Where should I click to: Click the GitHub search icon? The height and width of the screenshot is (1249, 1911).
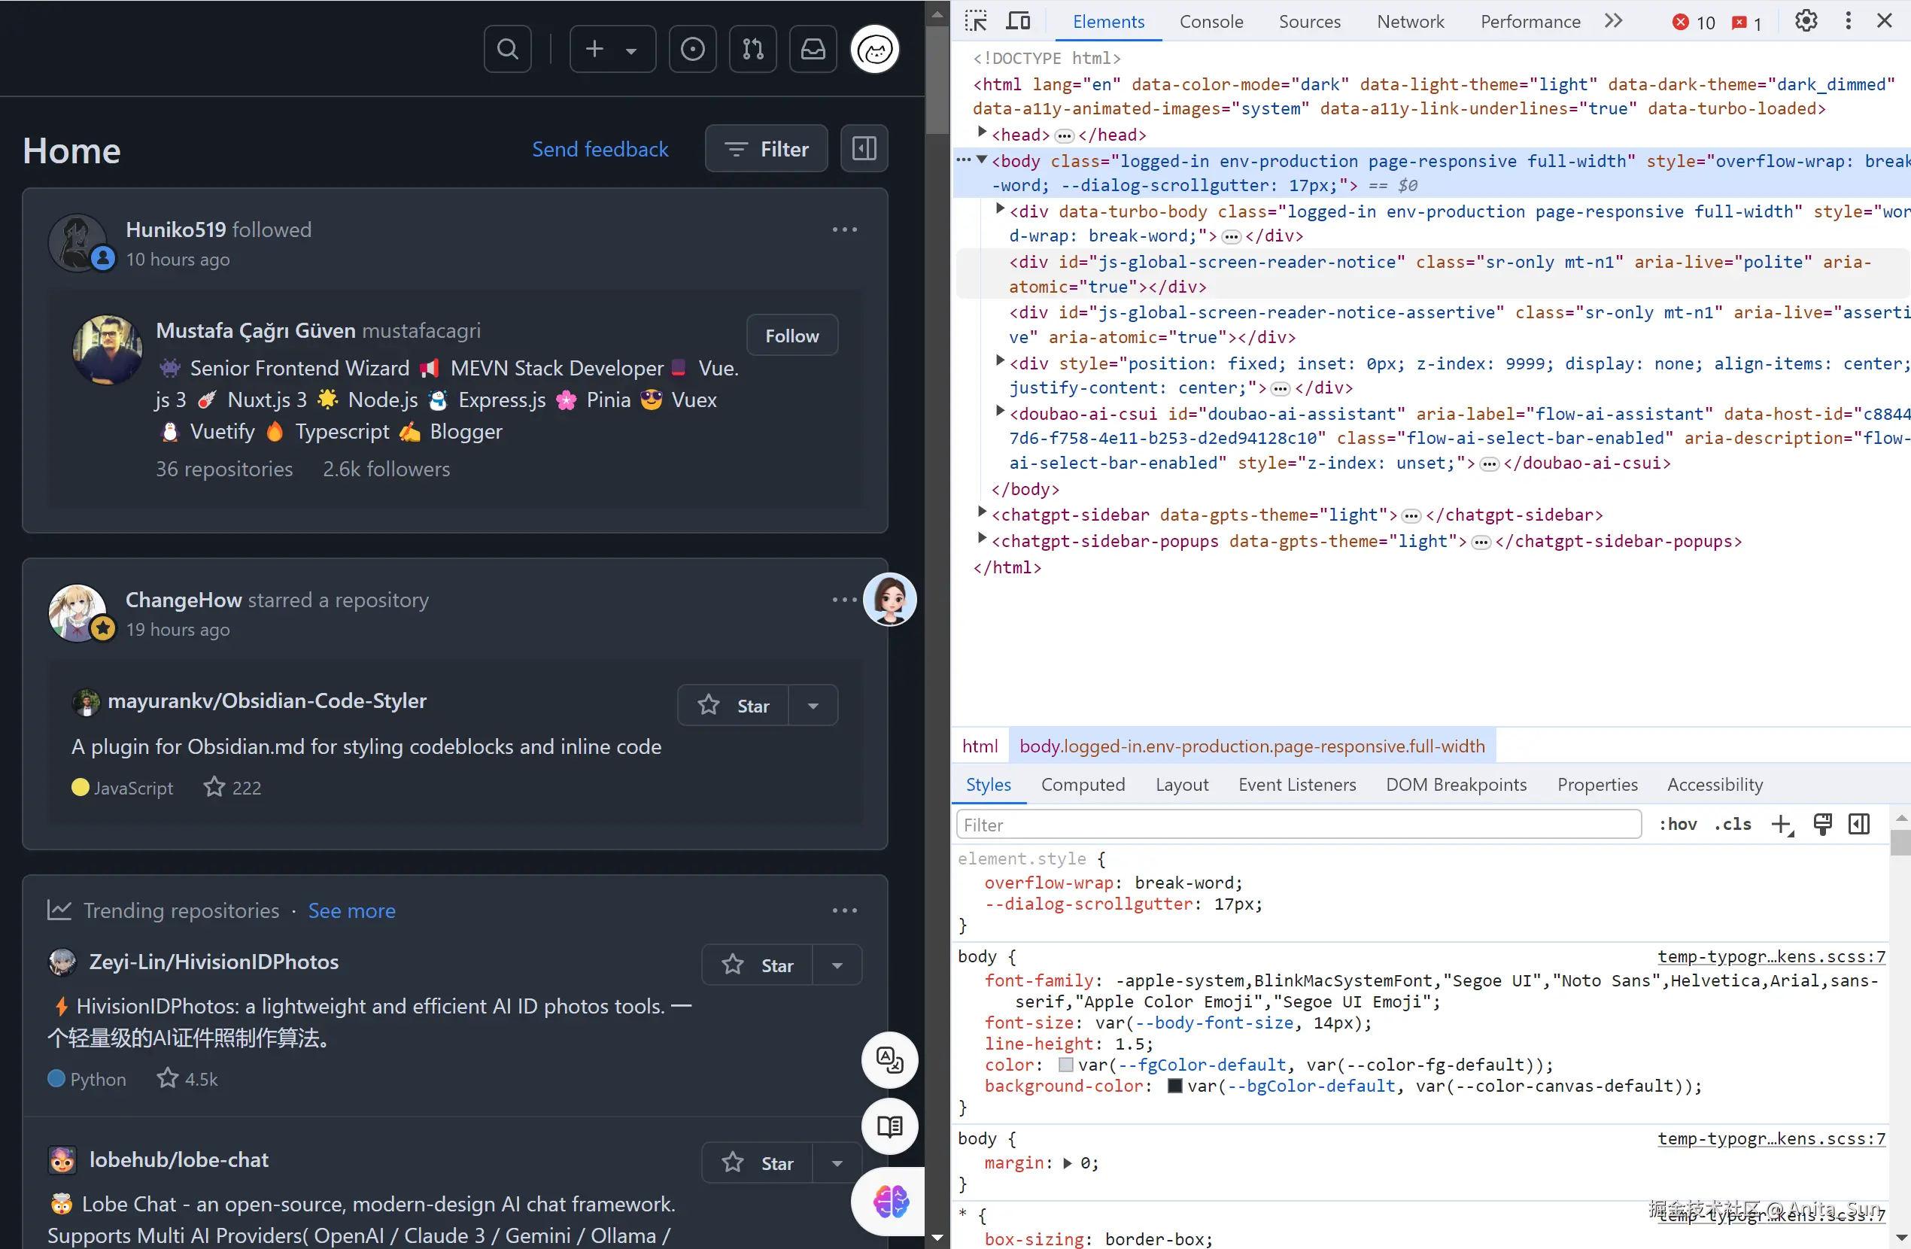pyautogui.click(x=506, y=50)
